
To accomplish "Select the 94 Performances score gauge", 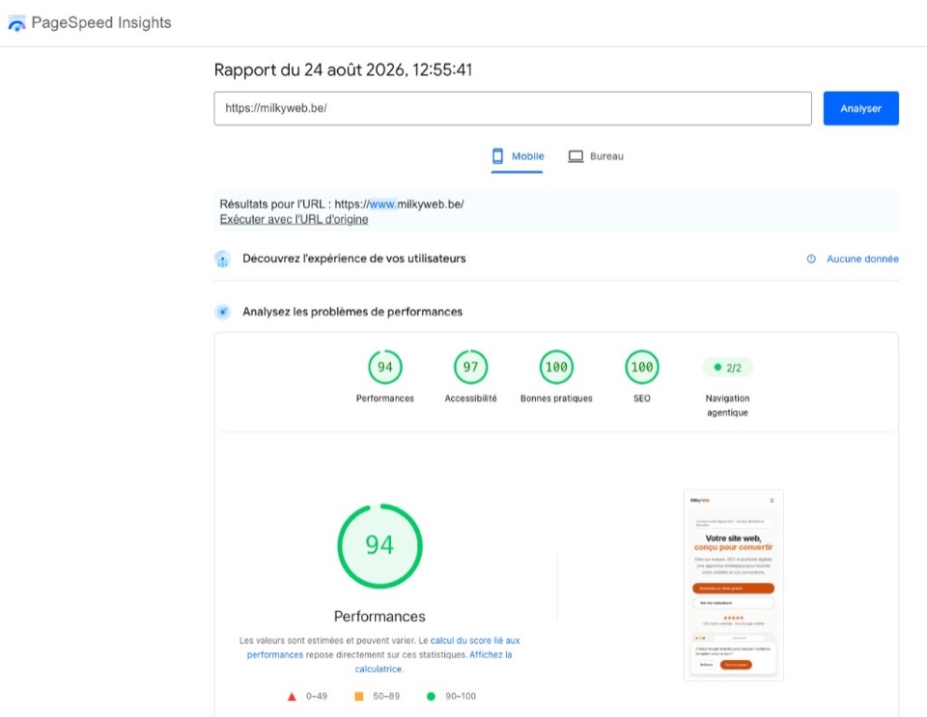I will (385, 367).
